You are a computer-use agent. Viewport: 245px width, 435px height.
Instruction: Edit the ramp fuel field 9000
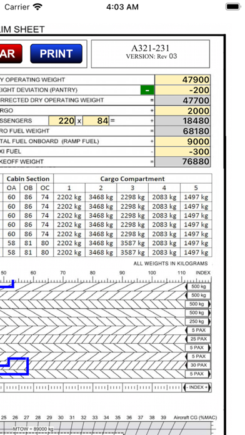(x=182, y=141)
